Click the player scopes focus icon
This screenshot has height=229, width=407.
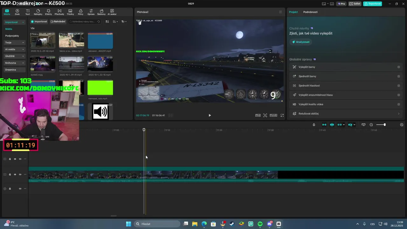coord(265,115)
